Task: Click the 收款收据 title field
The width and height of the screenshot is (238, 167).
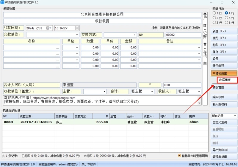Action: pyautogui.click(x=102, y=21)
